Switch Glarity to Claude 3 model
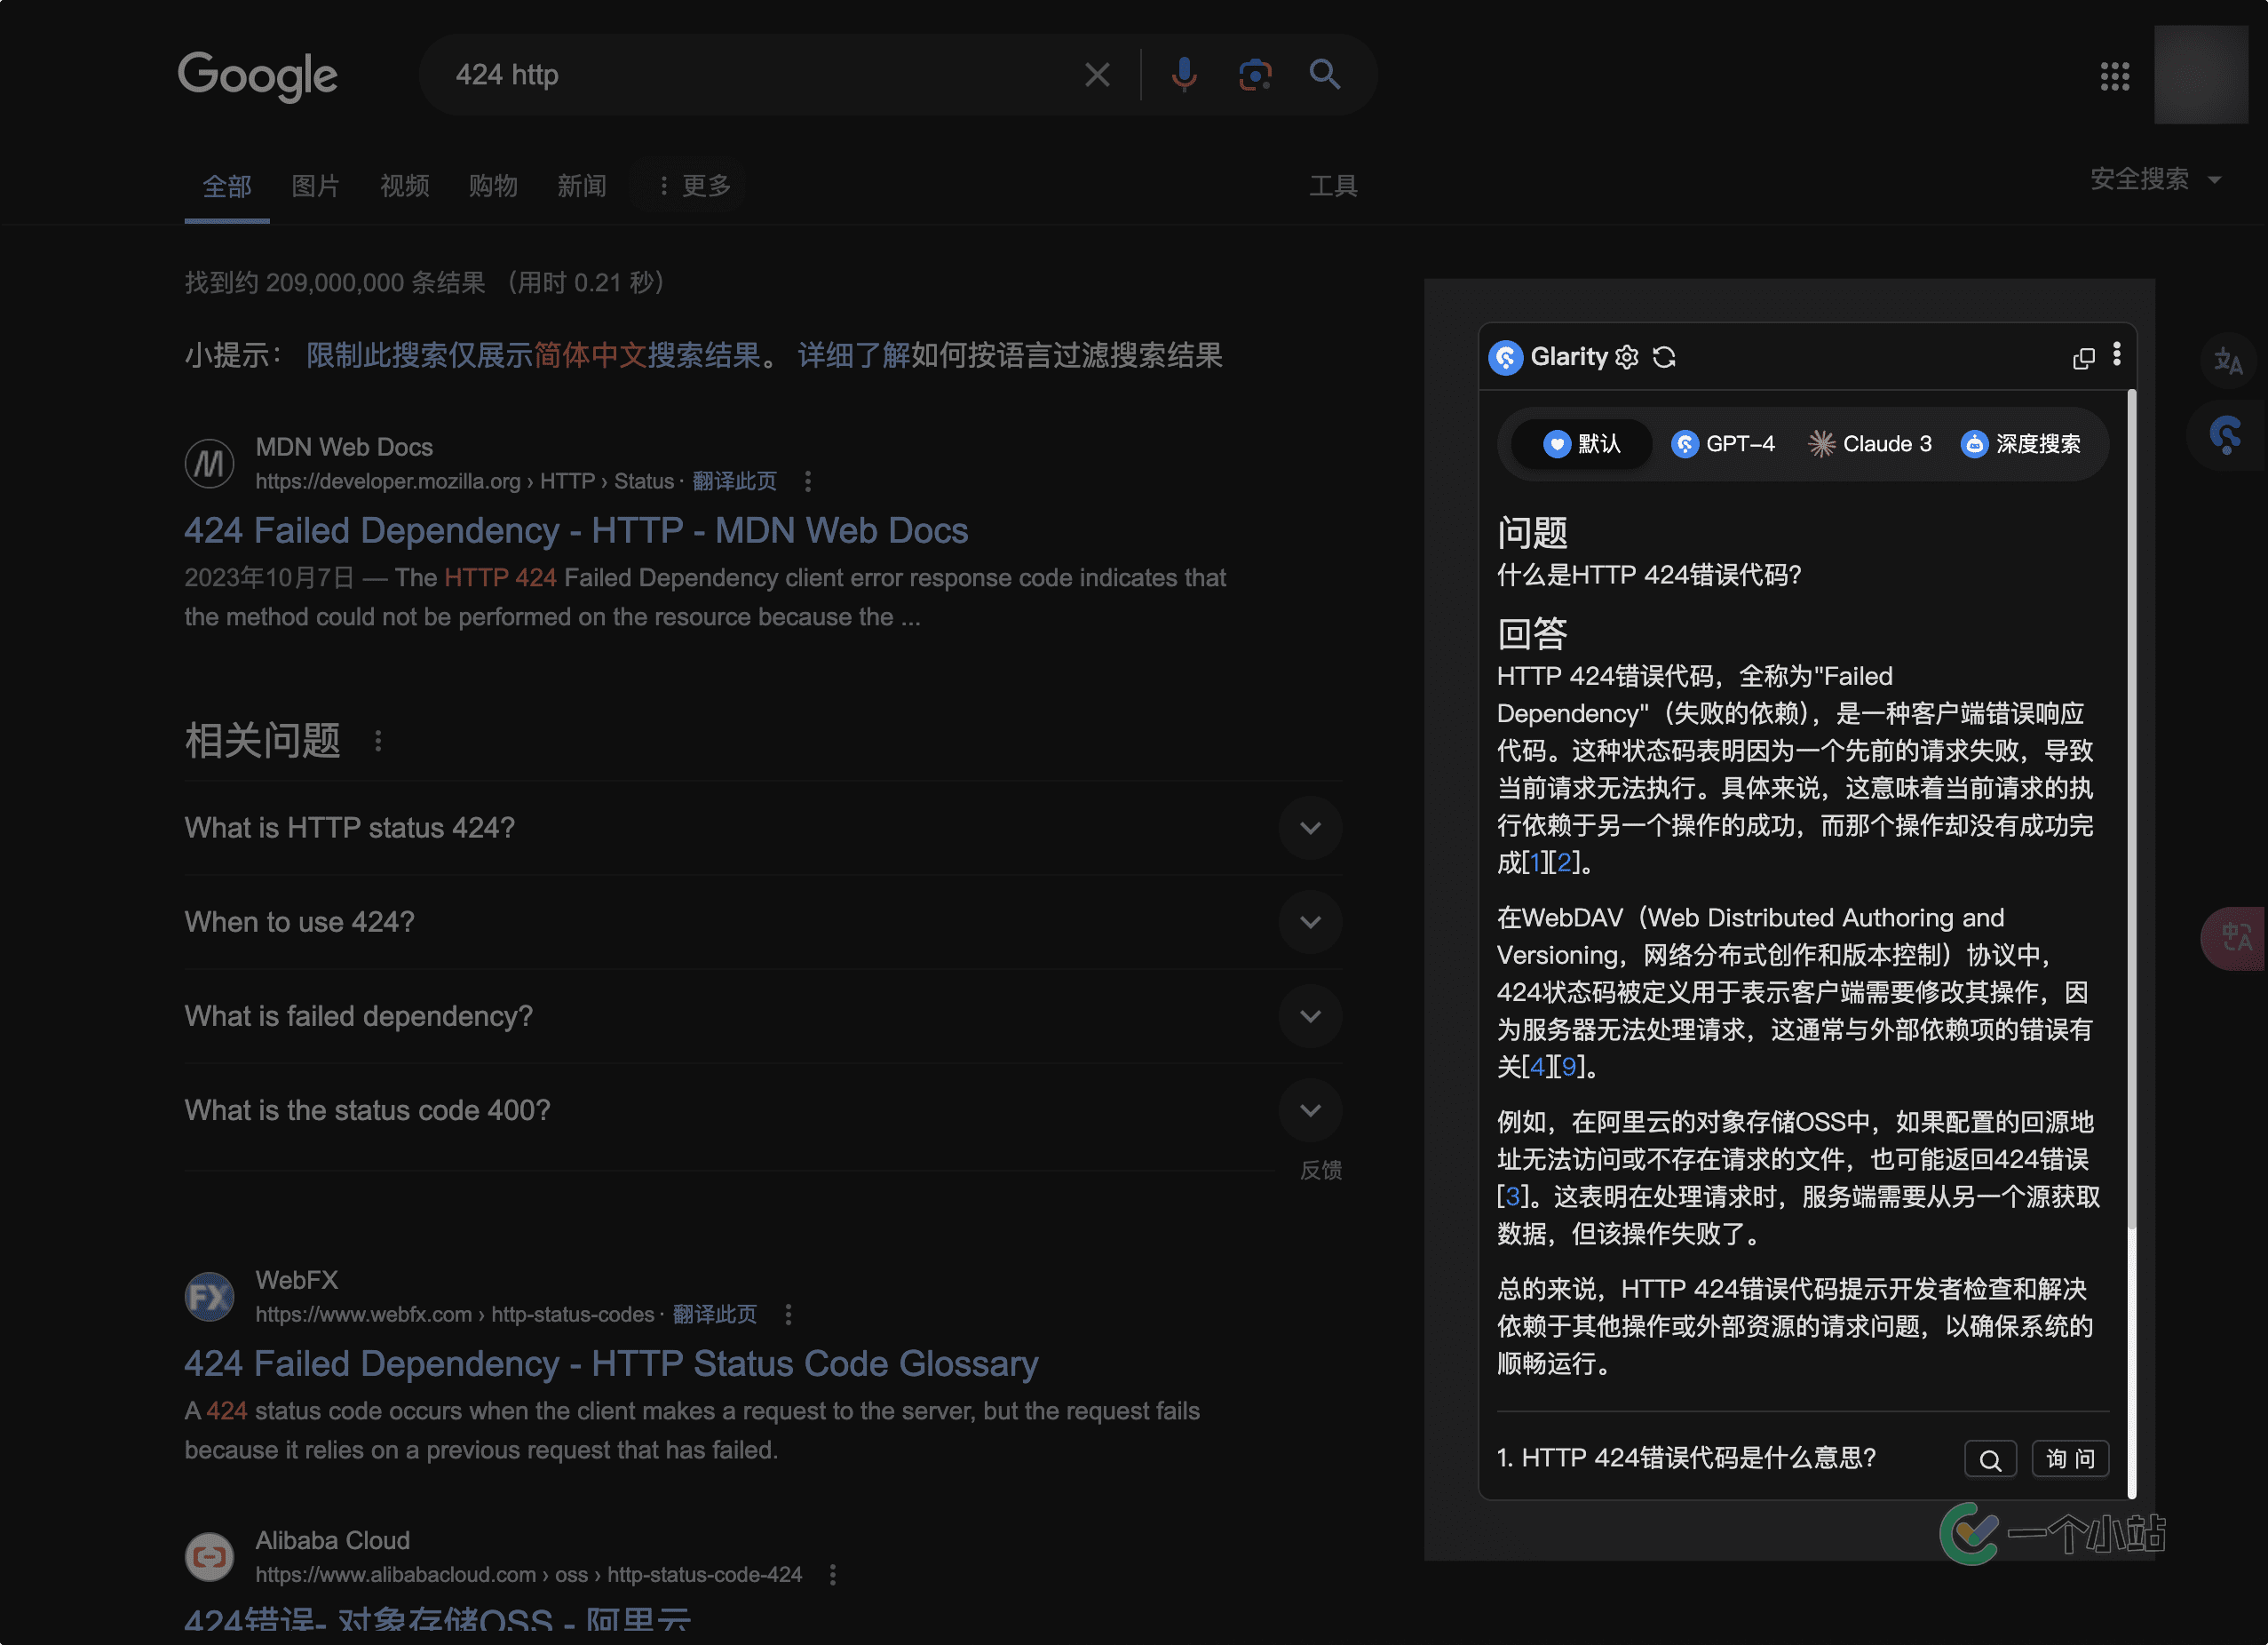 pyautogui.click(x=1870, y=444)
